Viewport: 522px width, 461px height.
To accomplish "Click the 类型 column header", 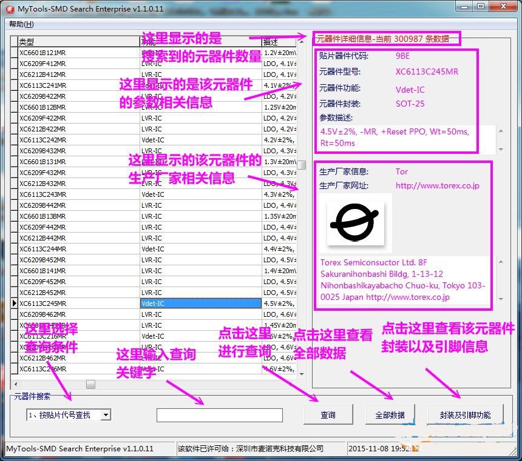I will pyautogui.click(x=79, y=42).
